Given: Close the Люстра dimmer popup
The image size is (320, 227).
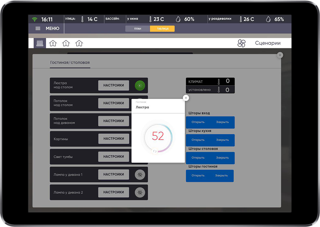Looking at the screenshot, I should click(186, 98).
